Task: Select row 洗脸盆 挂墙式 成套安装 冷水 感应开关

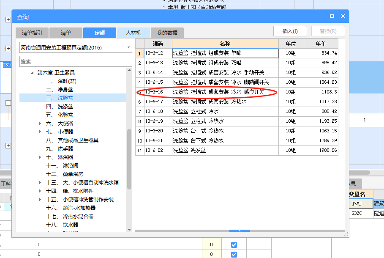Action: 237,92
